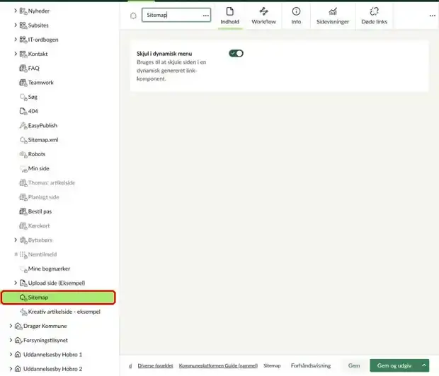Click the Nemtilmeld grid icon
Screen dimensions: 439x376
coord(23,254)
